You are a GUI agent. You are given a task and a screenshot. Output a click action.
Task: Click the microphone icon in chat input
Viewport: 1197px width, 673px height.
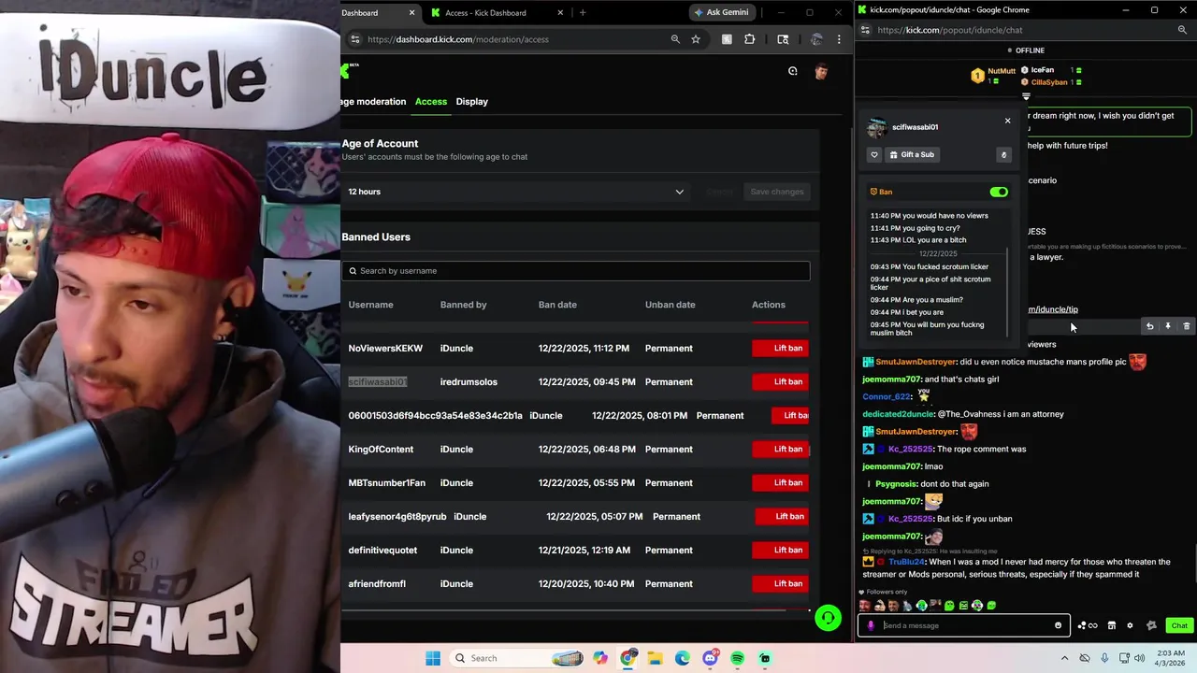coord(871,625)
